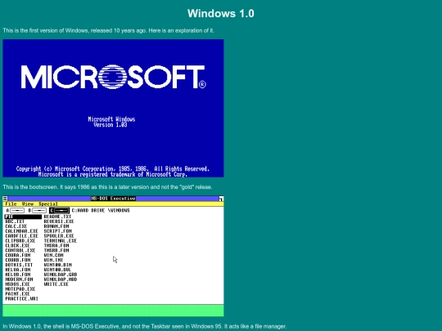Open the View menu
The height and width of the screenshot is (331, 442).
pos(28,204)
